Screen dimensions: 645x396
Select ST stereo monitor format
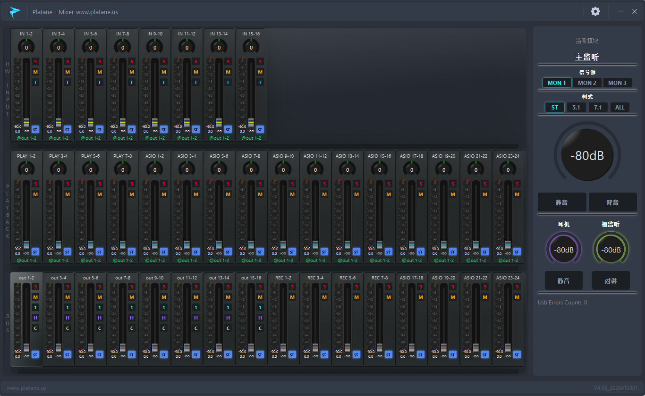(554, 107)
